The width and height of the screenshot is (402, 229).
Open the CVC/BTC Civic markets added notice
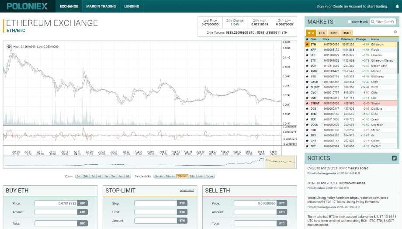338,168
